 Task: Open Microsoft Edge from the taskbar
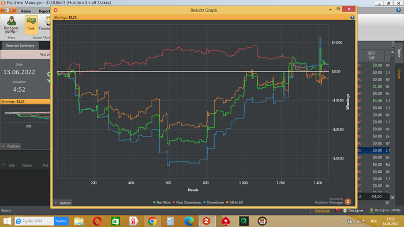[x=189, y=221]
